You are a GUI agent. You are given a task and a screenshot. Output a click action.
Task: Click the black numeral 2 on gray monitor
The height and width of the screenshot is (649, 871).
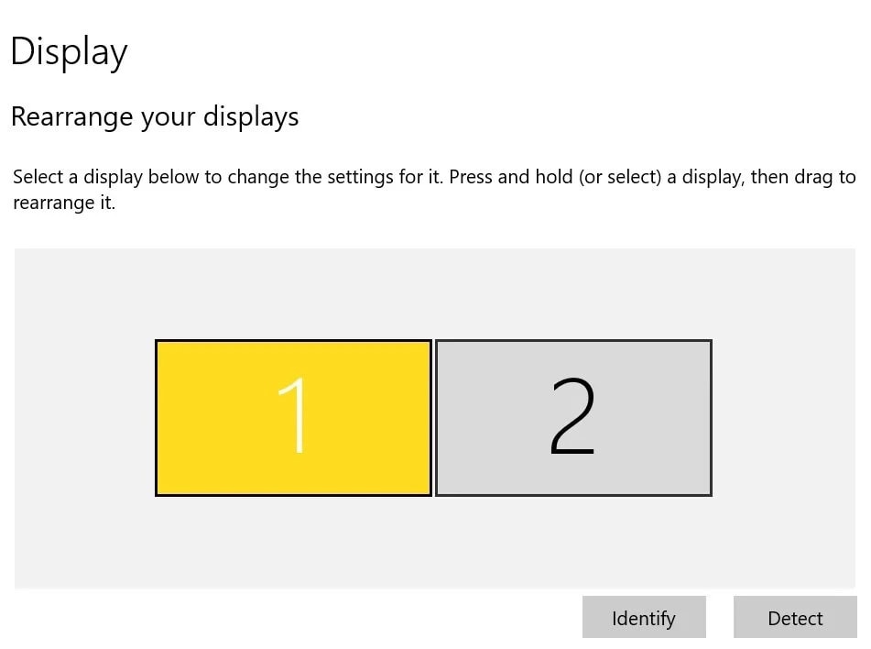(572, 416)
